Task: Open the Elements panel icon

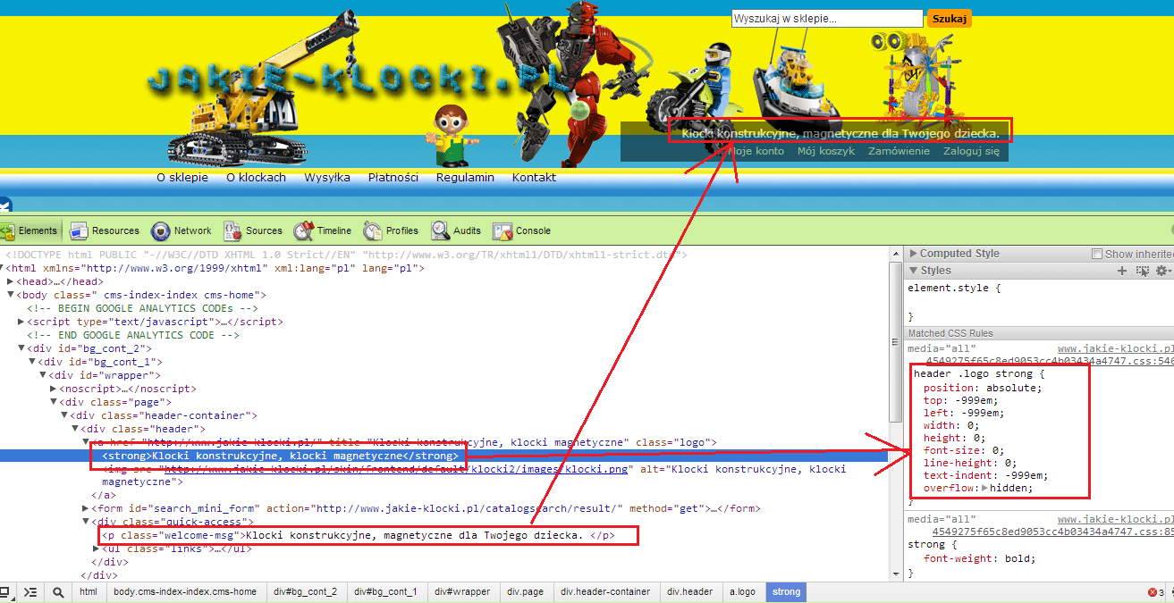Action: (x=8, y=231)
